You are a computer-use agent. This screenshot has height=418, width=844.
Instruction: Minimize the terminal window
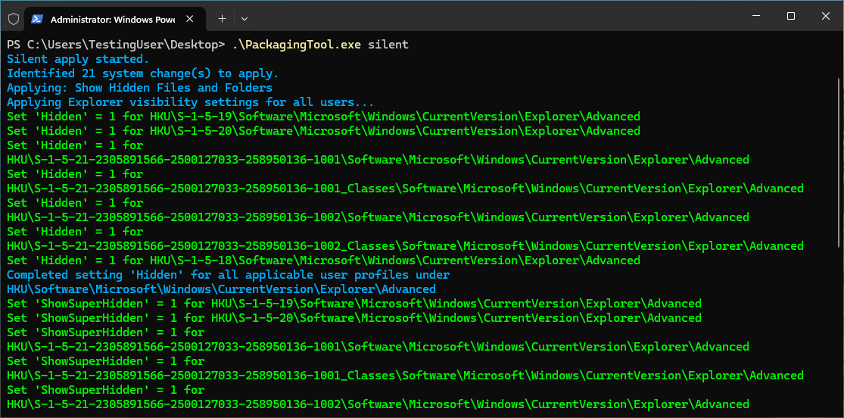pyautogui.click(x=756, y=16)
